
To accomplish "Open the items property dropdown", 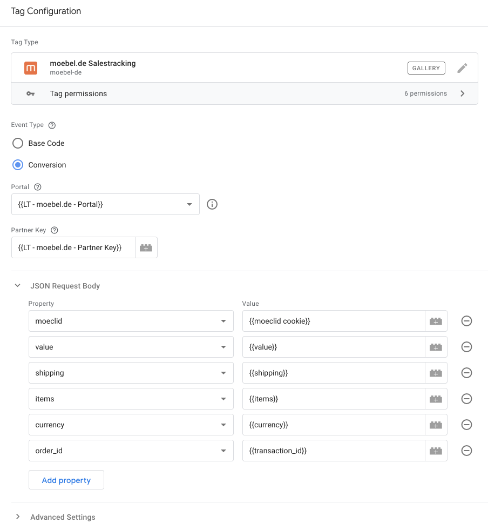I will pos(131,399).
